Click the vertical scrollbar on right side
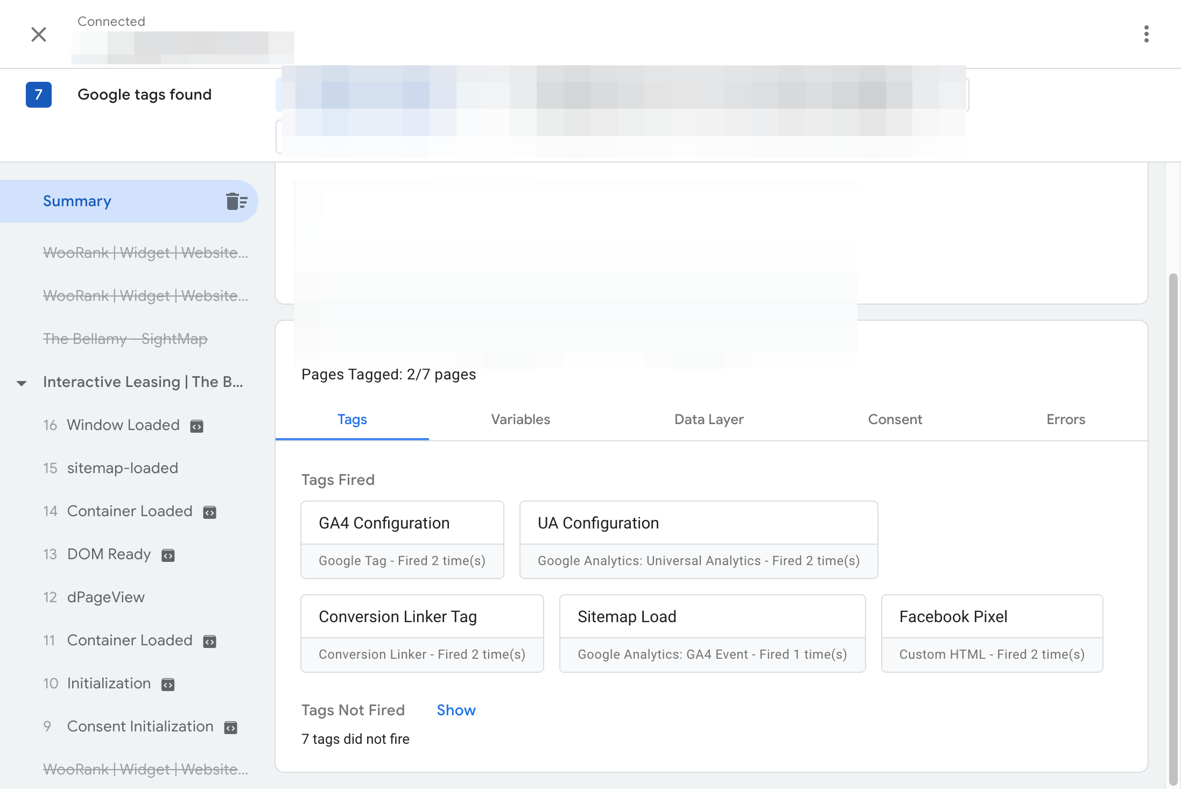 [1173, 530]
